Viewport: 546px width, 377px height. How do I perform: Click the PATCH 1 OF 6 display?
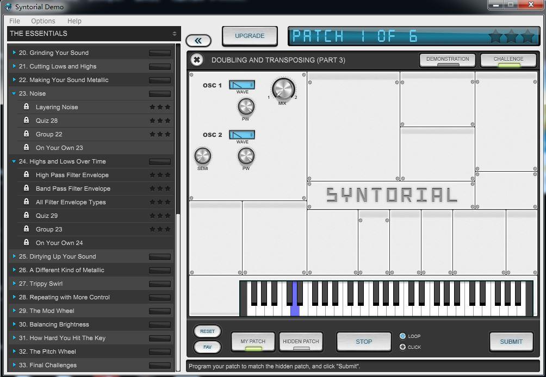413,36
